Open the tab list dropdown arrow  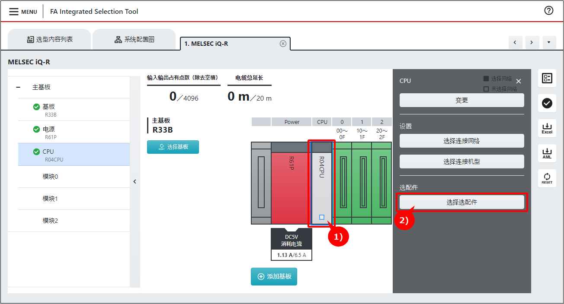tap(548, 42)
